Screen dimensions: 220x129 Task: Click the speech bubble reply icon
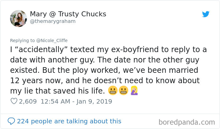point(11,121)
